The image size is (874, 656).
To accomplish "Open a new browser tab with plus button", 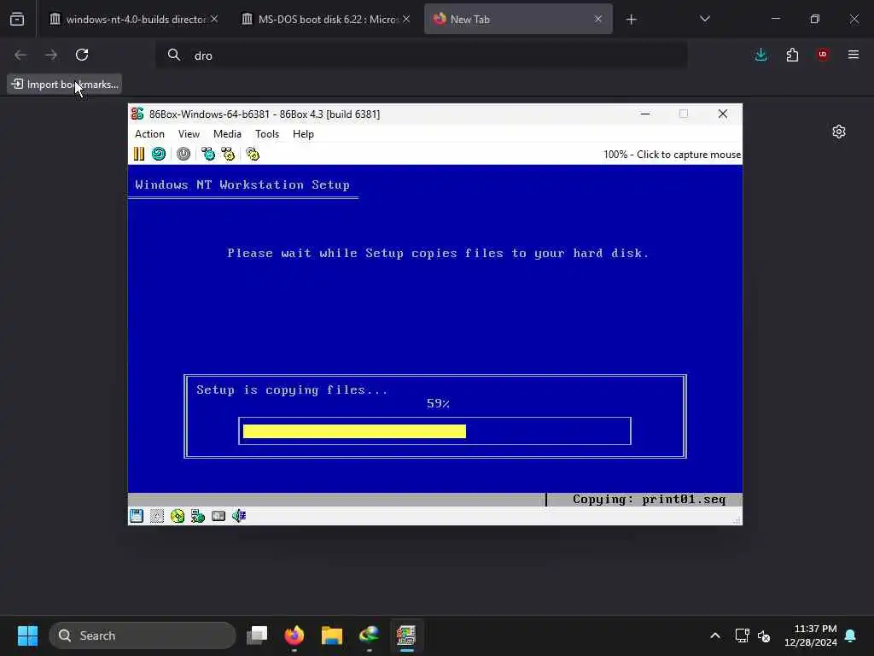I will click(631, 20).
